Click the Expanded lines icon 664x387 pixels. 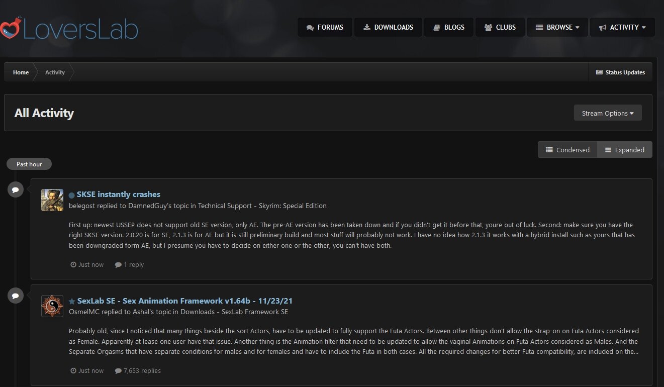(608, 150)
